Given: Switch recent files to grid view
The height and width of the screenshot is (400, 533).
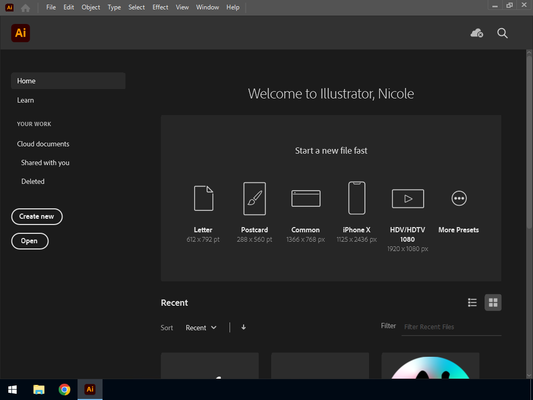Looking at the screenshot, I should [x=493, y=303].
